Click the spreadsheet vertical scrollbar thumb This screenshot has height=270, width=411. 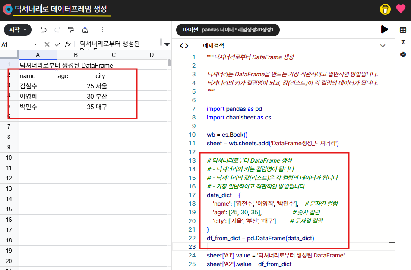[169, 63]
